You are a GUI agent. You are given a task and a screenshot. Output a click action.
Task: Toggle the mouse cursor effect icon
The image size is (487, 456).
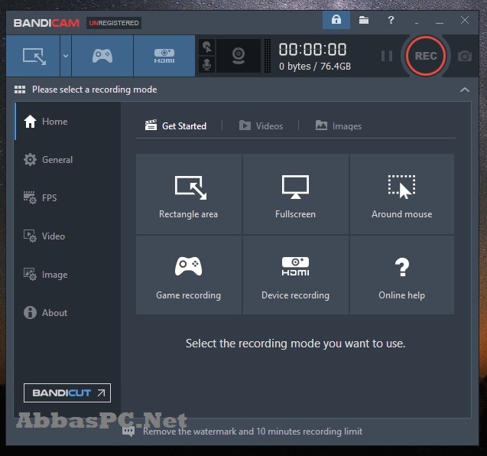(207, 47)
